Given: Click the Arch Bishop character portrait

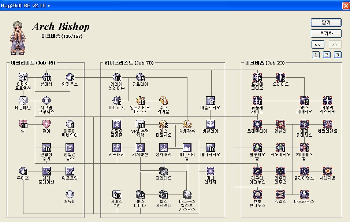Looking at the screenshot, I should (17, 37).
